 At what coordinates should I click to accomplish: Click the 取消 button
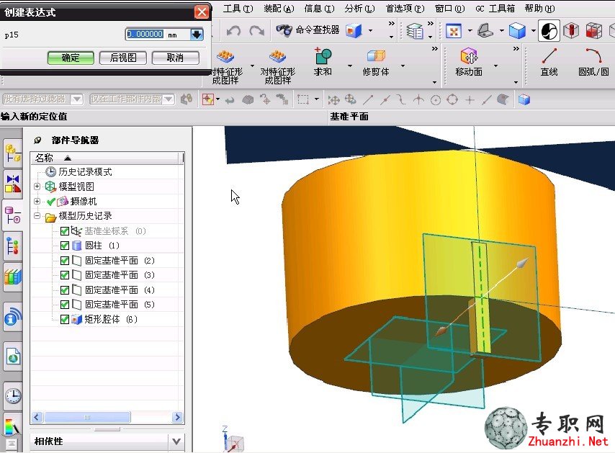tap(175, 58)
